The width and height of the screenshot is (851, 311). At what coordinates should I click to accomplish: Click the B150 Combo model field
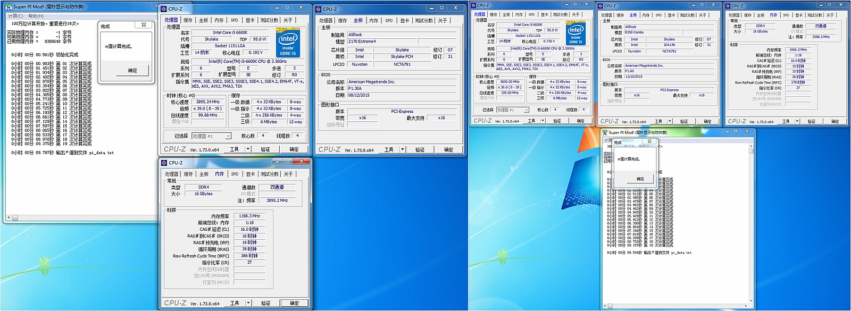click(x=653, y=32)
